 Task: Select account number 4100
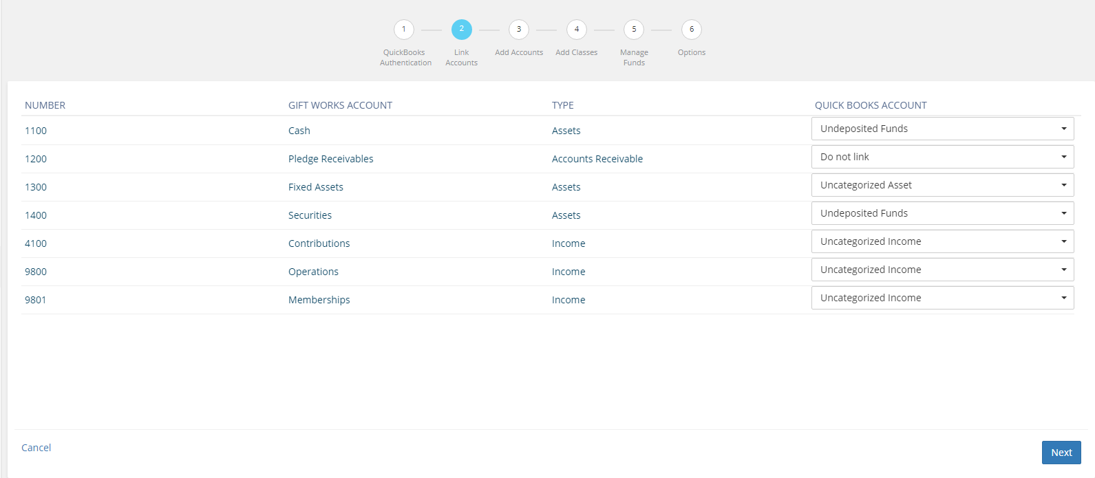(36, 243)
